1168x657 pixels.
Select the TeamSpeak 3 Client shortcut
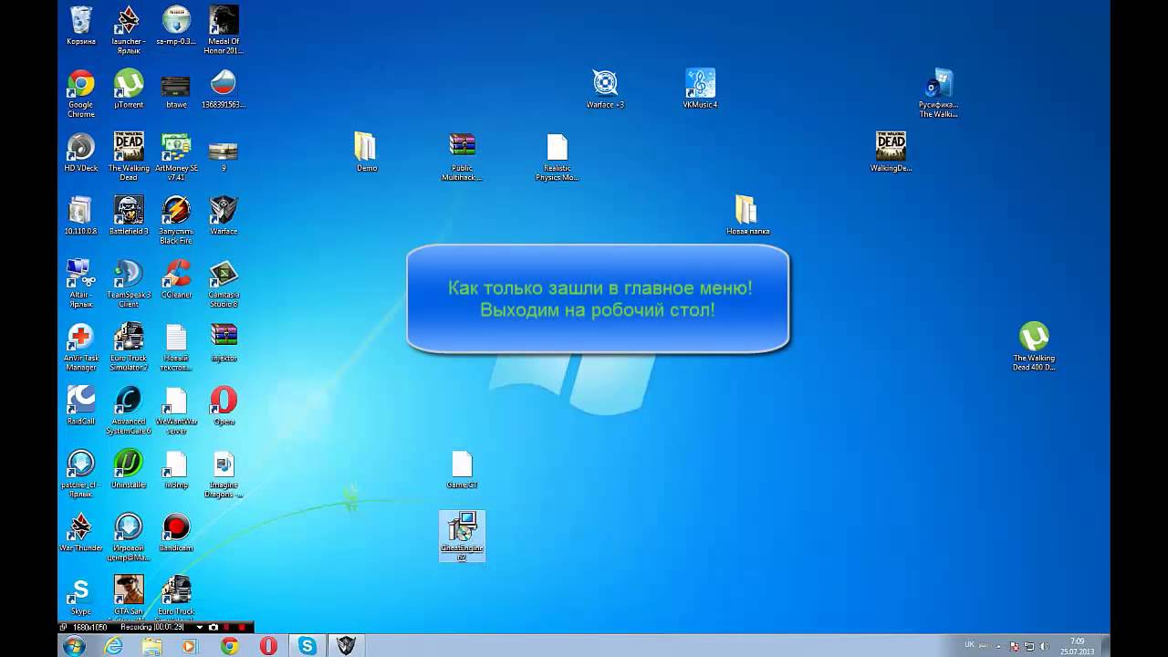(129, 283)
